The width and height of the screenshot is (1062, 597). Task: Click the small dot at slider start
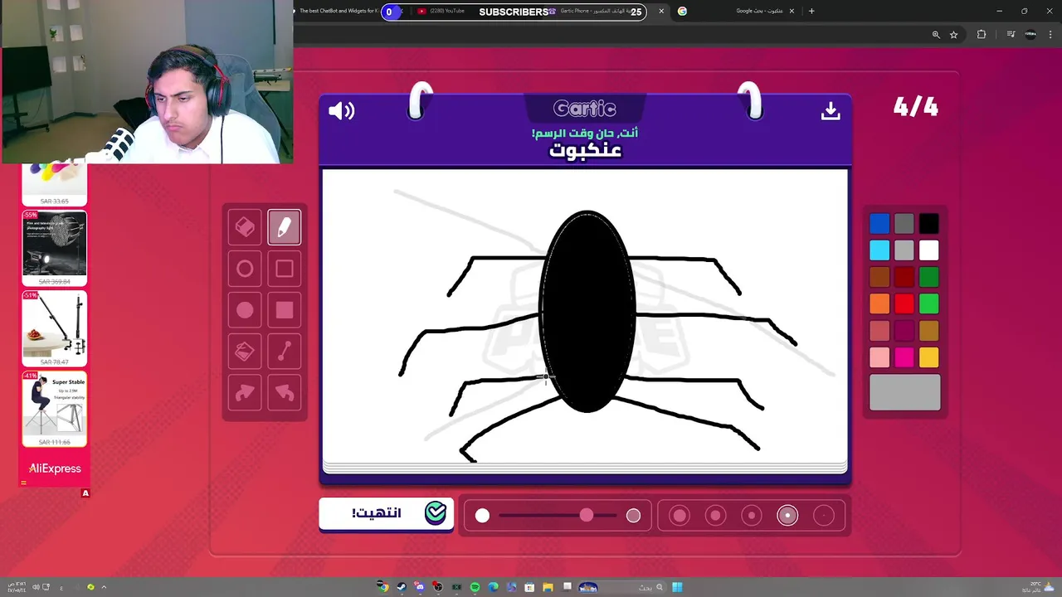tap(482, 516)
